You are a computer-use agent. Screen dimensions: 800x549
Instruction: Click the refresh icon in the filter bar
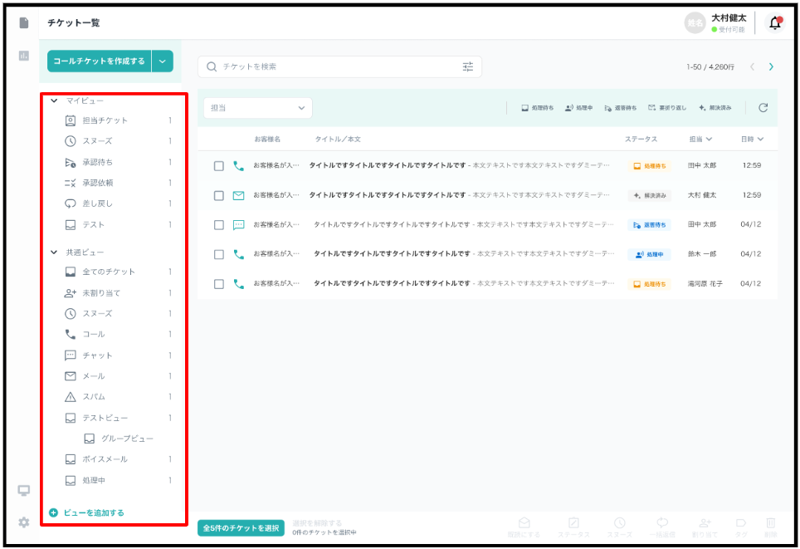pos(763,108)
